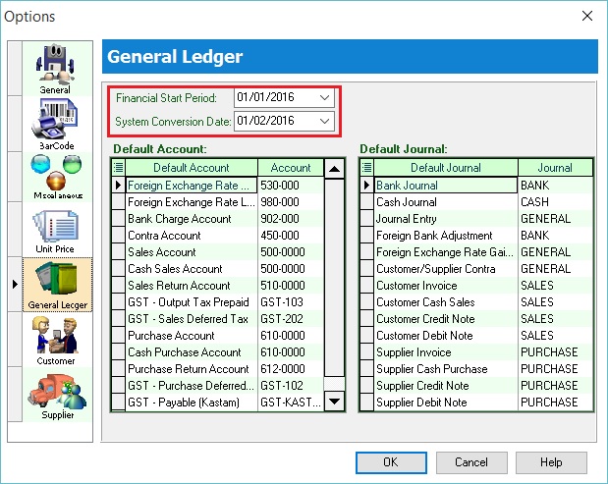Click the General Ledger sidebar icon
608x484 pixels.
55,286
